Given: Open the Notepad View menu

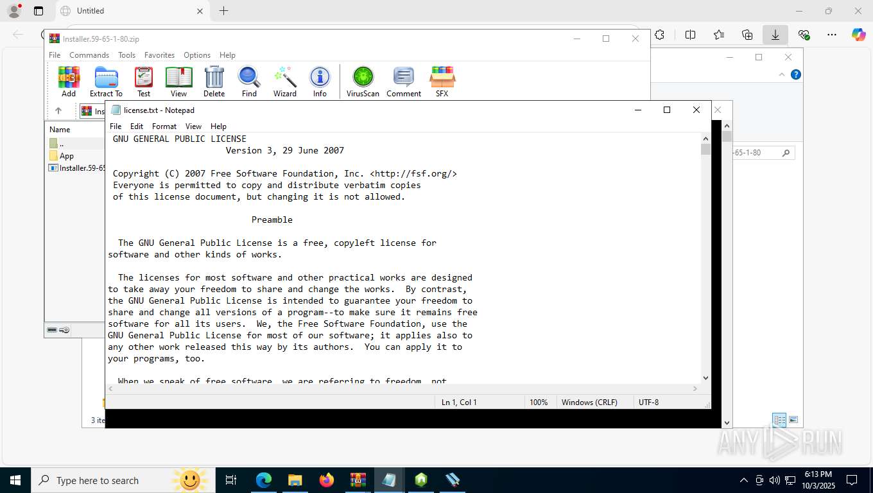Looking at the screenshot, I should point(193,126).
